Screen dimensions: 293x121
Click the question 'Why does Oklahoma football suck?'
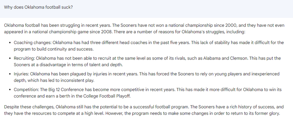(38, 7)
